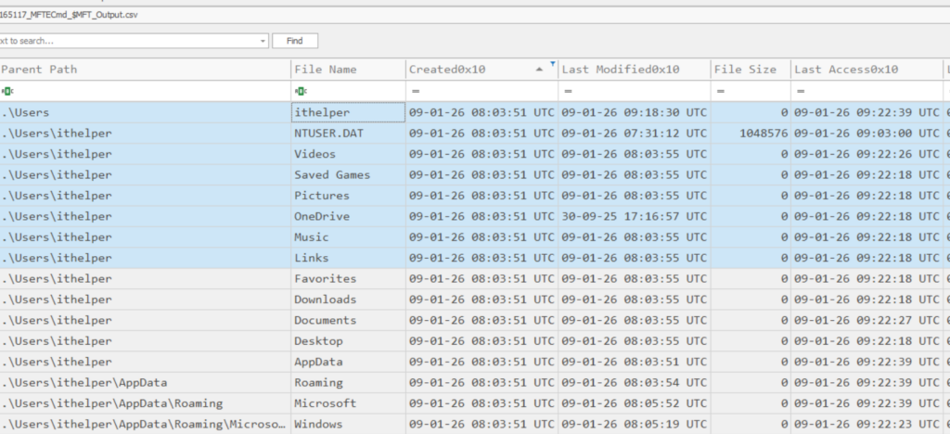Image resolution: width=950 pixels, height=434 pixels.
Task: Select the OneDrive last modified timestamp cell
Action: click(x=634, y=216)
